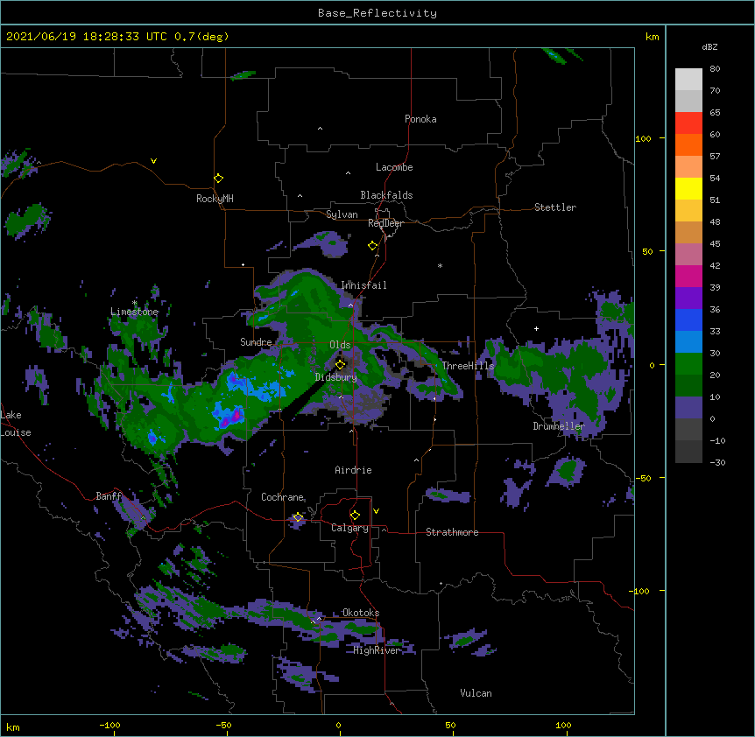Click the HighRiver label
Viewport: 755px width, 737px height.
tap(377, 650)
